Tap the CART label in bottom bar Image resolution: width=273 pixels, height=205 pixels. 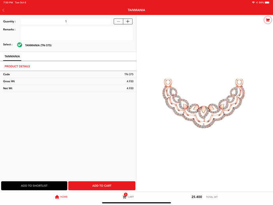coord(131,197)
